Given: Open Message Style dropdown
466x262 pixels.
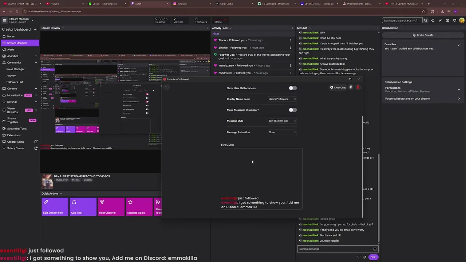Looking at the screenshot, I should [x=282, y=121].
